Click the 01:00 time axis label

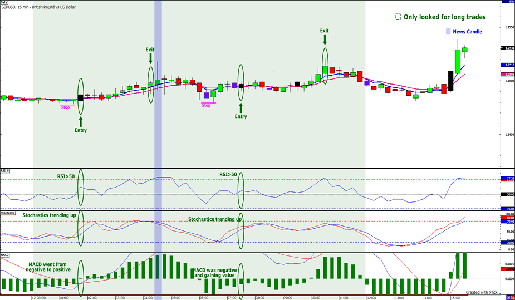64,298
